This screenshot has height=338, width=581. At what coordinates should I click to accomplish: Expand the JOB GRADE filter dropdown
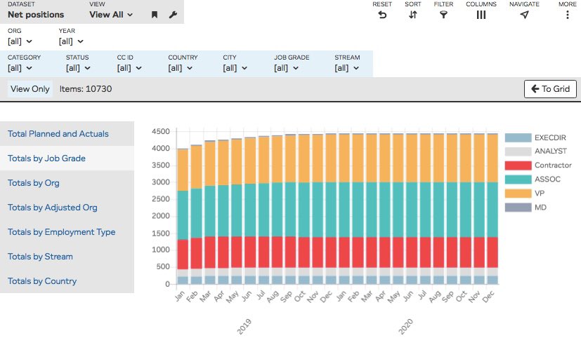[287, 68]
